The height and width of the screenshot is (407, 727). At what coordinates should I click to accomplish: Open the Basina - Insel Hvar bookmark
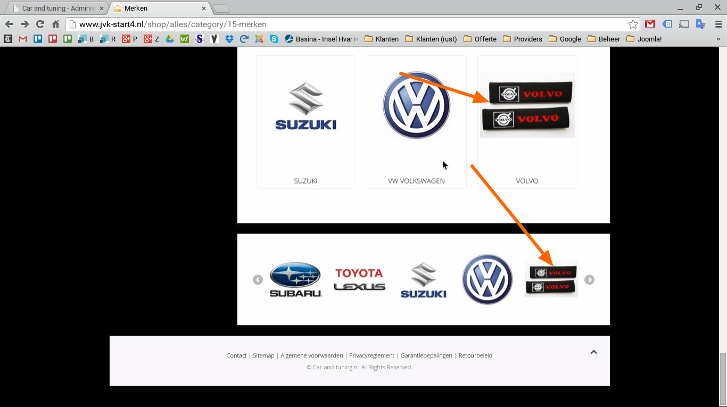point(321,39)
